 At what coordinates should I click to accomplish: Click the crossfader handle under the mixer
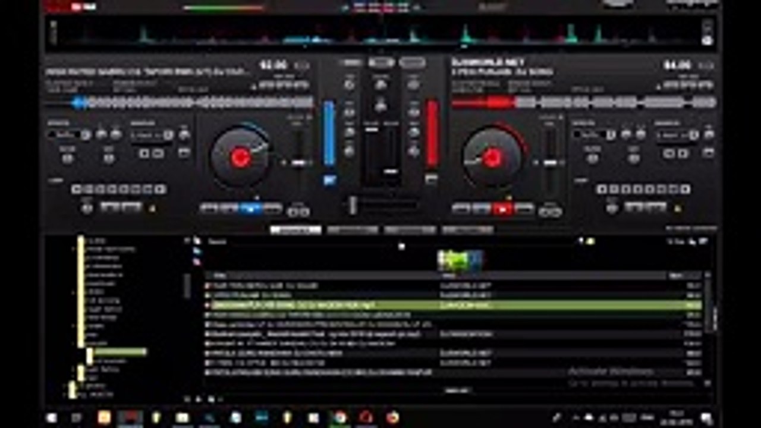(353, 205)
